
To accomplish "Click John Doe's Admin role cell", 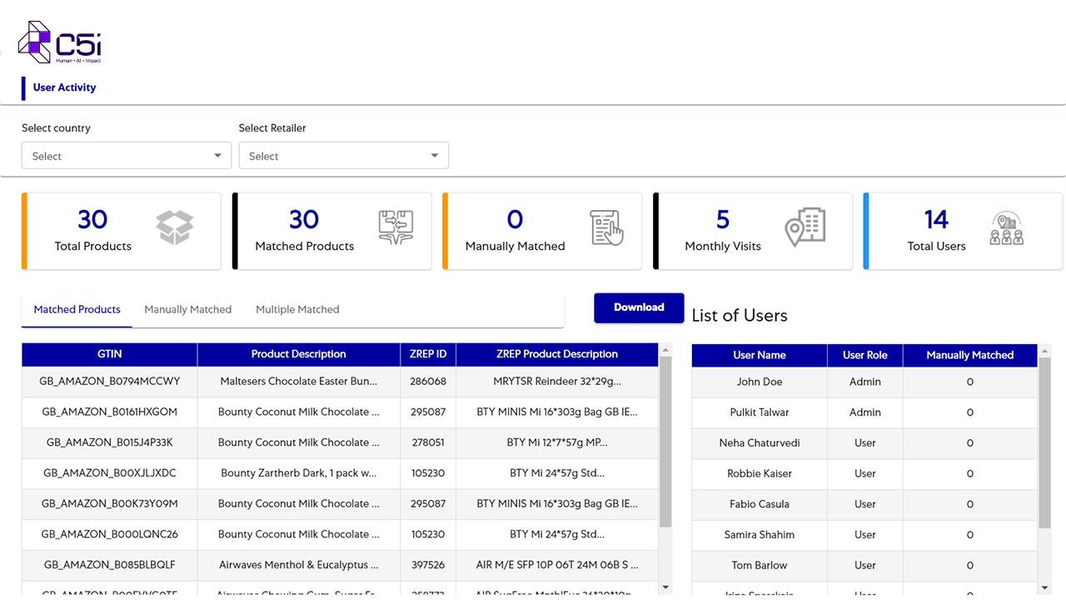I will pos(865,382).
